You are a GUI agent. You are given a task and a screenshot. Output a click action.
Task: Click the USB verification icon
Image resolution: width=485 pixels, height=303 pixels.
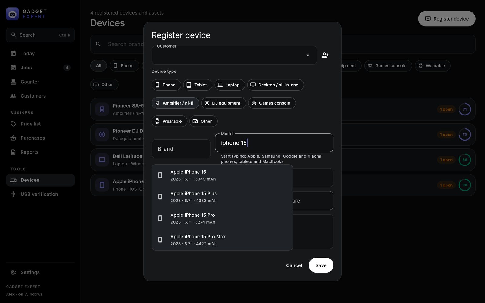coord(13,194)
